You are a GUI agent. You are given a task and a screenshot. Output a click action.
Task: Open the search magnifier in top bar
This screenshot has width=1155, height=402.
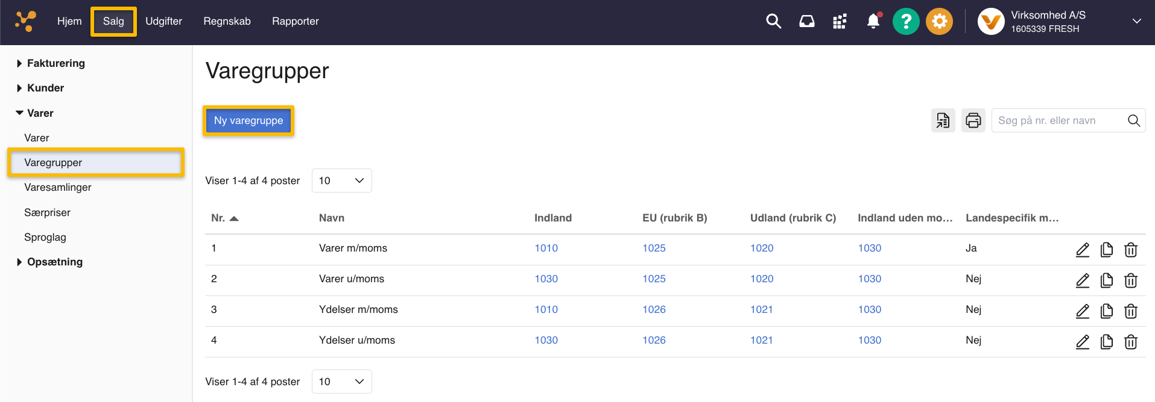[773, 22]
